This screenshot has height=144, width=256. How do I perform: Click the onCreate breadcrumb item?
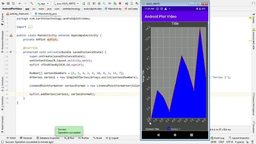(x=131, y=9)
